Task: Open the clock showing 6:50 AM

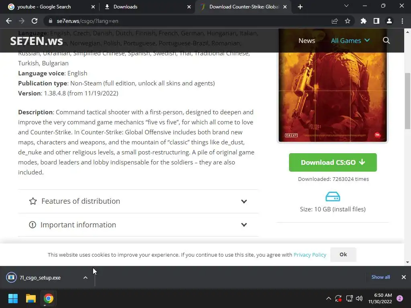Action: [x=380, y=298]
